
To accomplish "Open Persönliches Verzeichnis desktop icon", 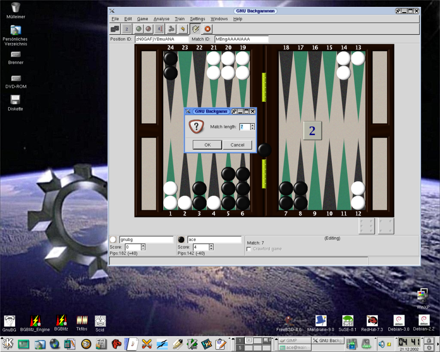I will pyautogui.click(x=15, y=35).
